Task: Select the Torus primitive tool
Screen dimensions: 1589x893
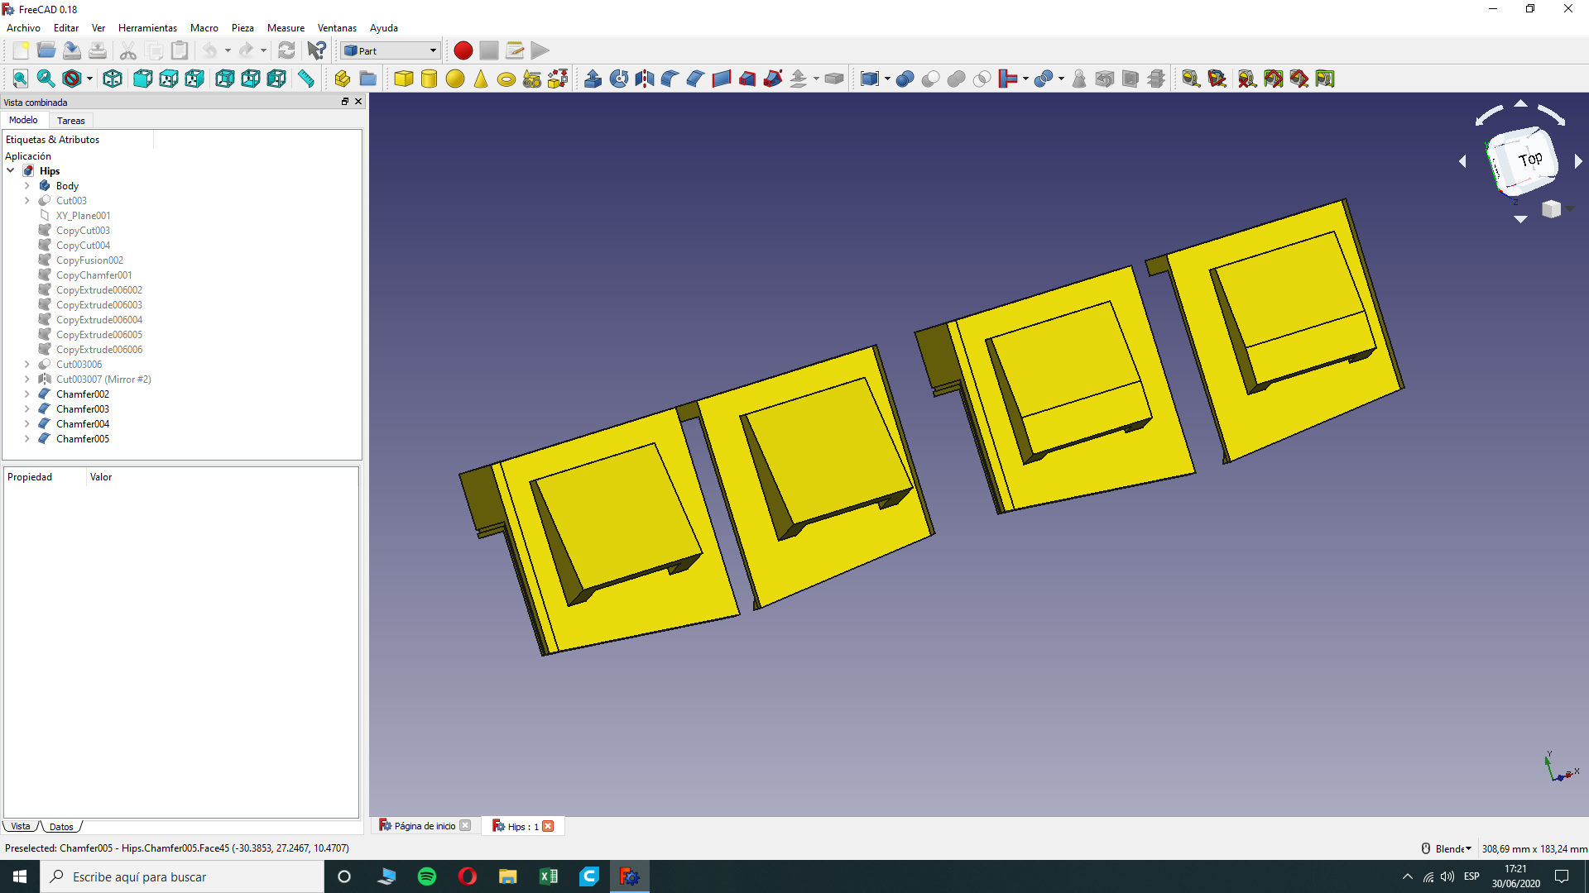Action: click(506, 79)
